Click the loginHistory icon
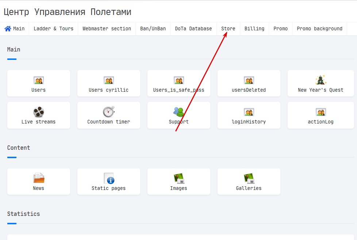The height and width of the screenshot is (240, 357). pos(249,112)
